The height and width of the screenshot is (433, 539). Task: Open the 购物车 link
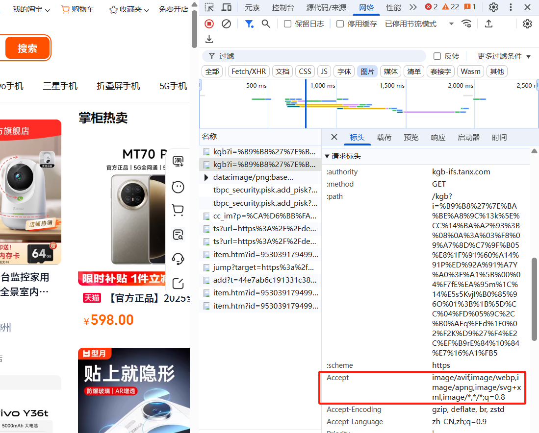pos(77,9)
